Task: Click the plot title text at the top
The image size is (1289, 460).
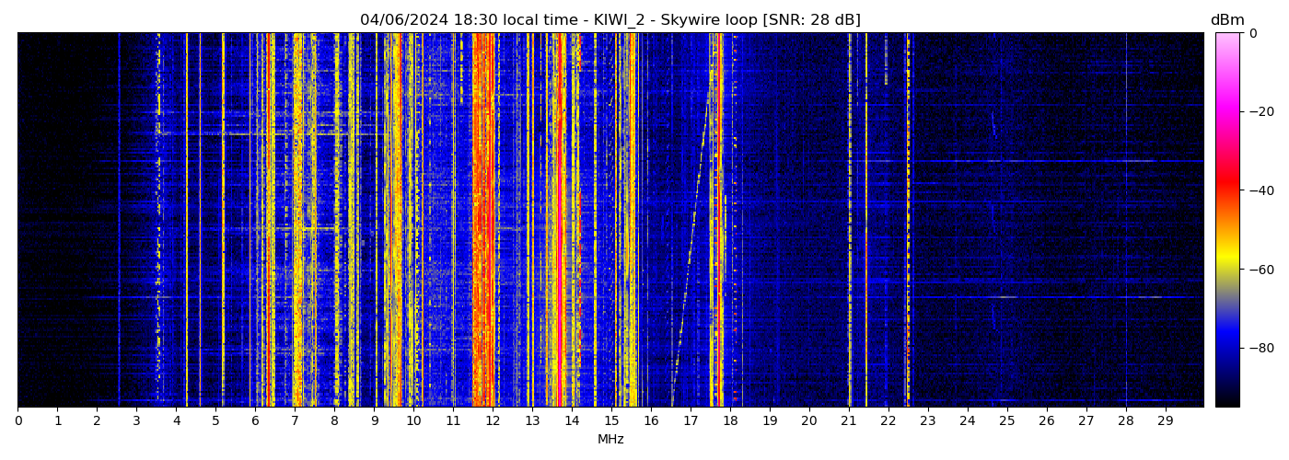Action: 610,20
